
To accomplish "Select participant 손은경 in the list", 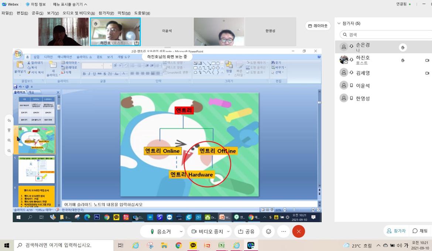I will click(x=384, y=47).
